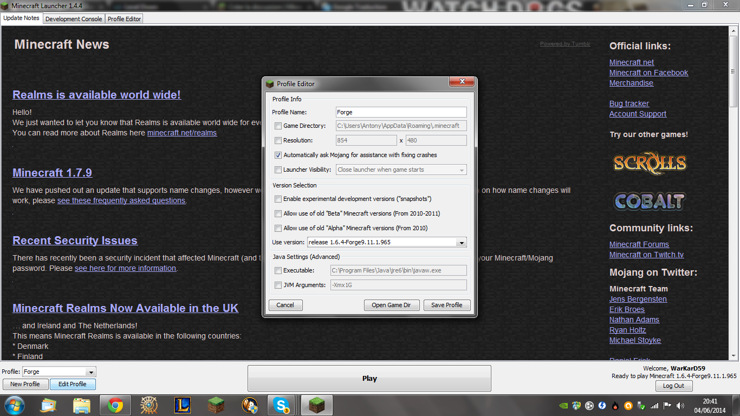Allow old Alpha Minecraft versions

[278, 228]
